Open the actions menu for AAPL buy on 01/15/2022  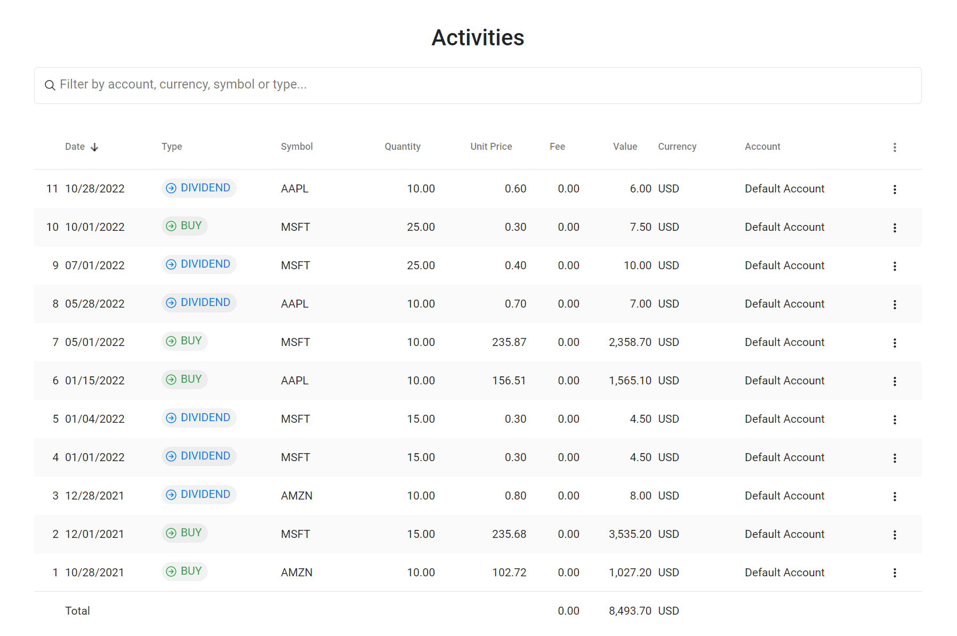pos(895,381)
